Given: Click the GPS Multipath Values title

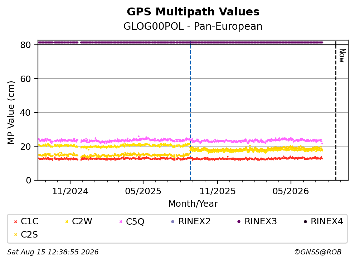Looking at the screenshot, I should point(193,11).
